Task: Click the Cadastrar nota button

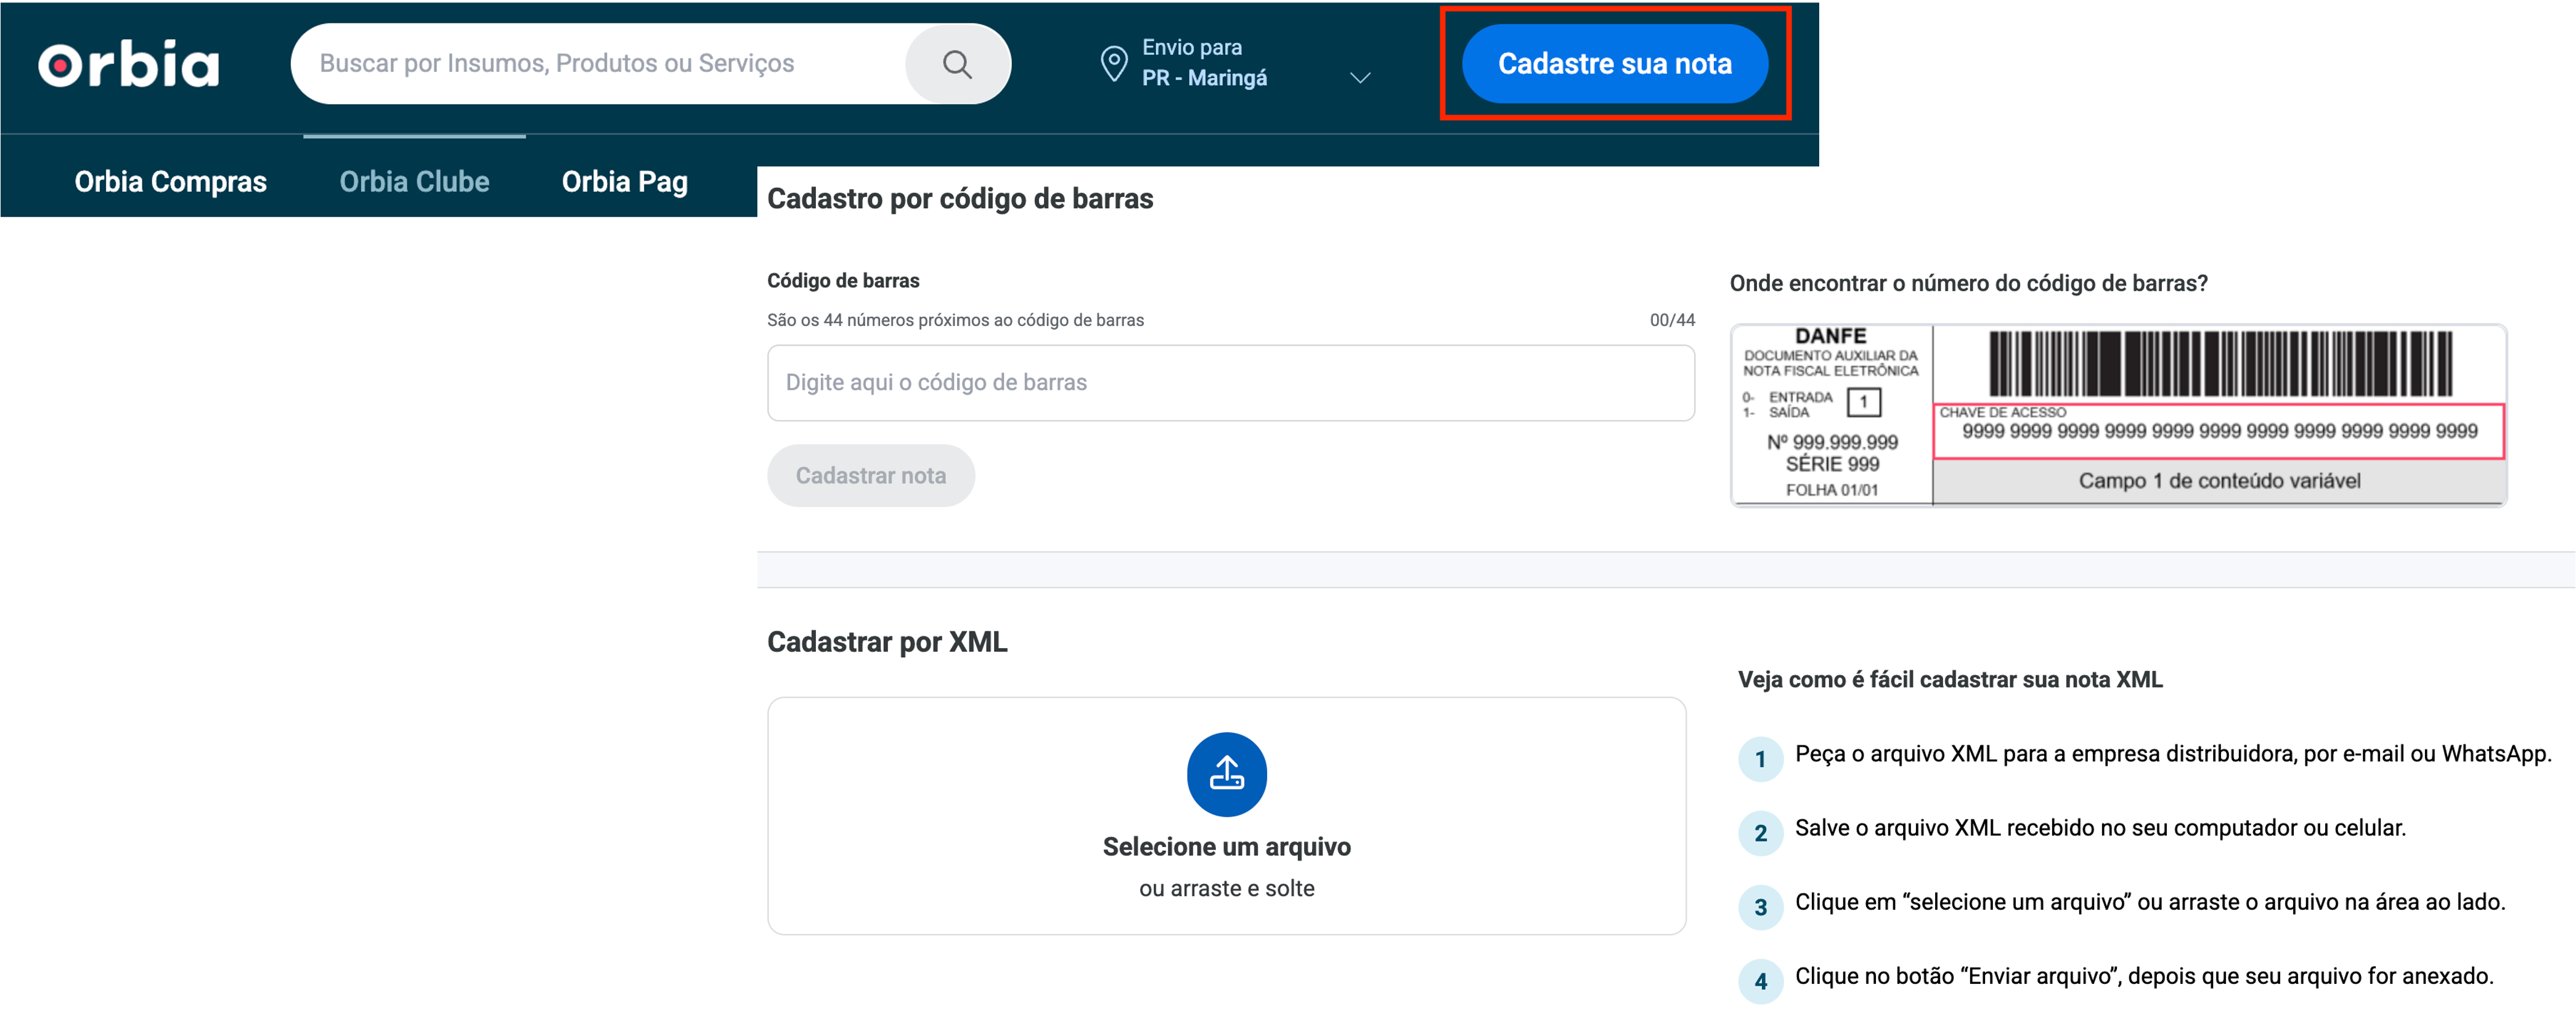Action: 870,475
